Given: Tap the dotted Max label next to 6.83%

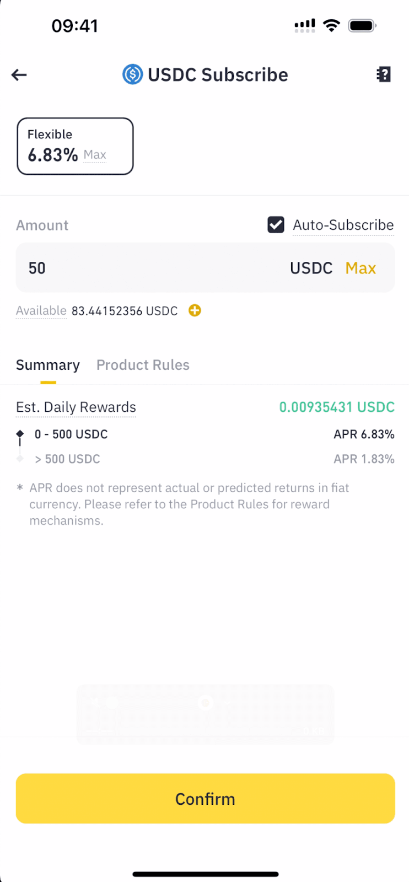Looking at the screenshot, I should [x=95, y=155].
